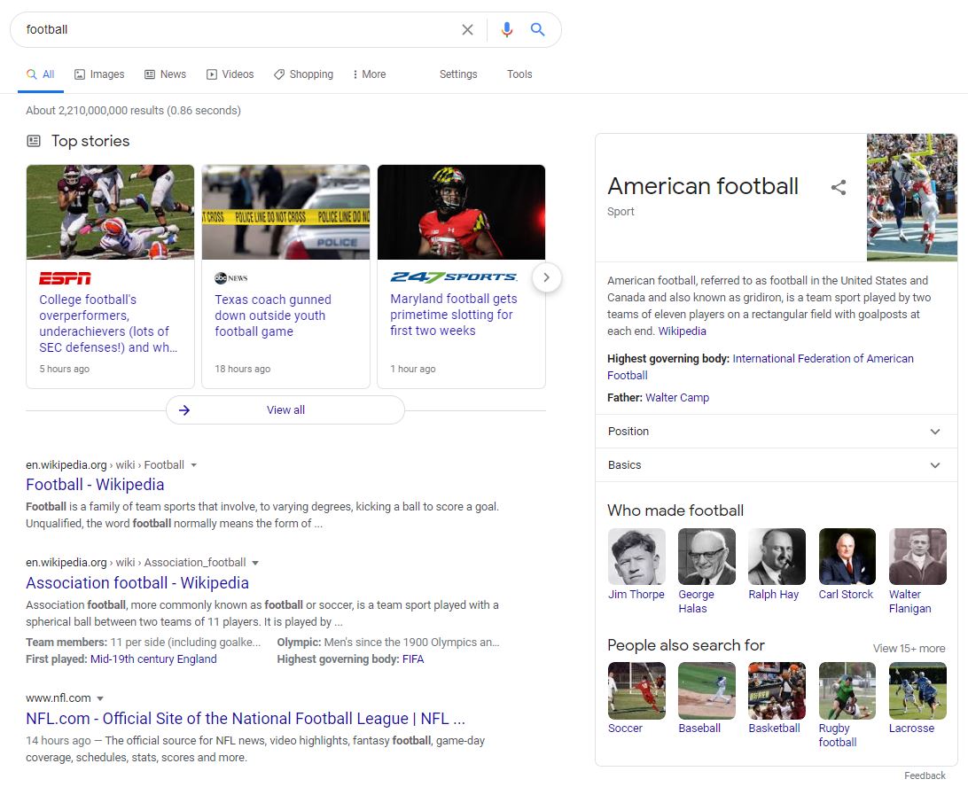968x787 pixels.
Task: Click the 'Who made football' heading
Action: click(675, 510)
